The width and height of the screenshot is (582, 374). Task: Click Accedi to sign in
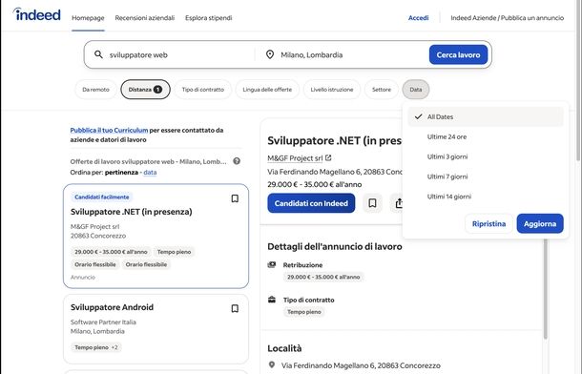coord(418,18)
